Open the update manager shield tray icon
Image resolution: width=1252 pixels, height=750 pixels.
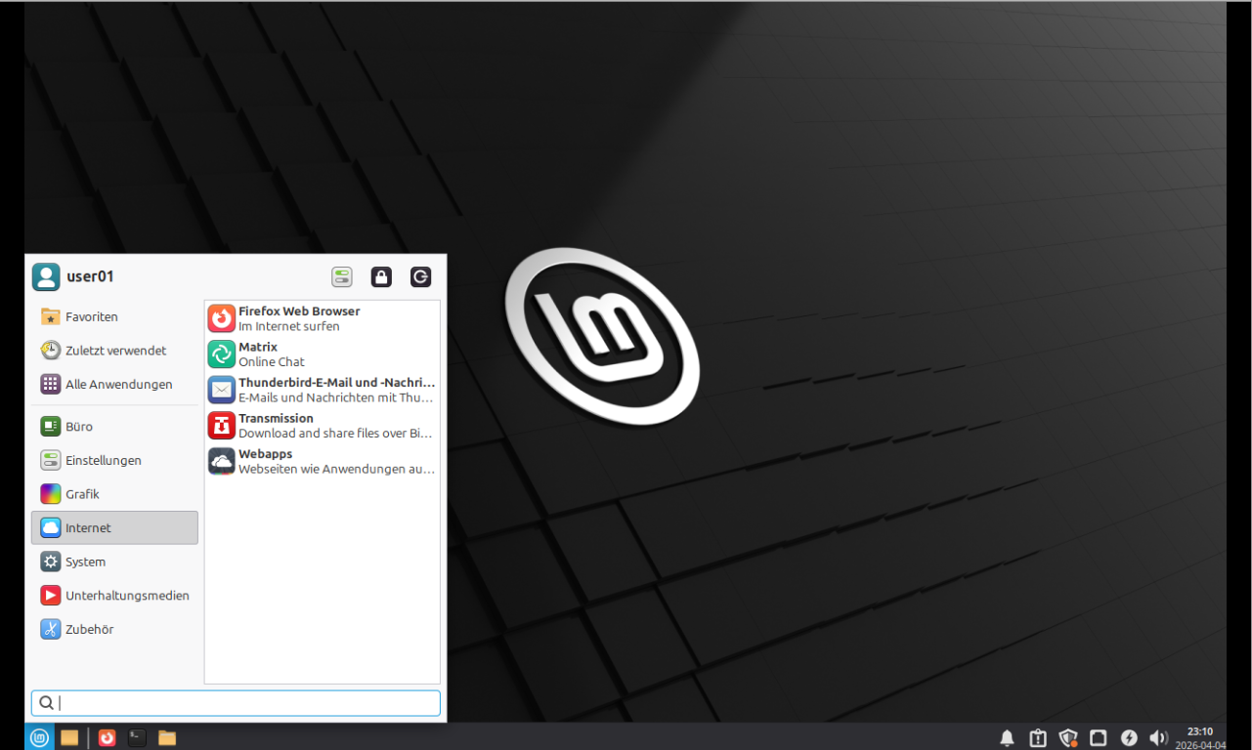tap(1068, 737)
